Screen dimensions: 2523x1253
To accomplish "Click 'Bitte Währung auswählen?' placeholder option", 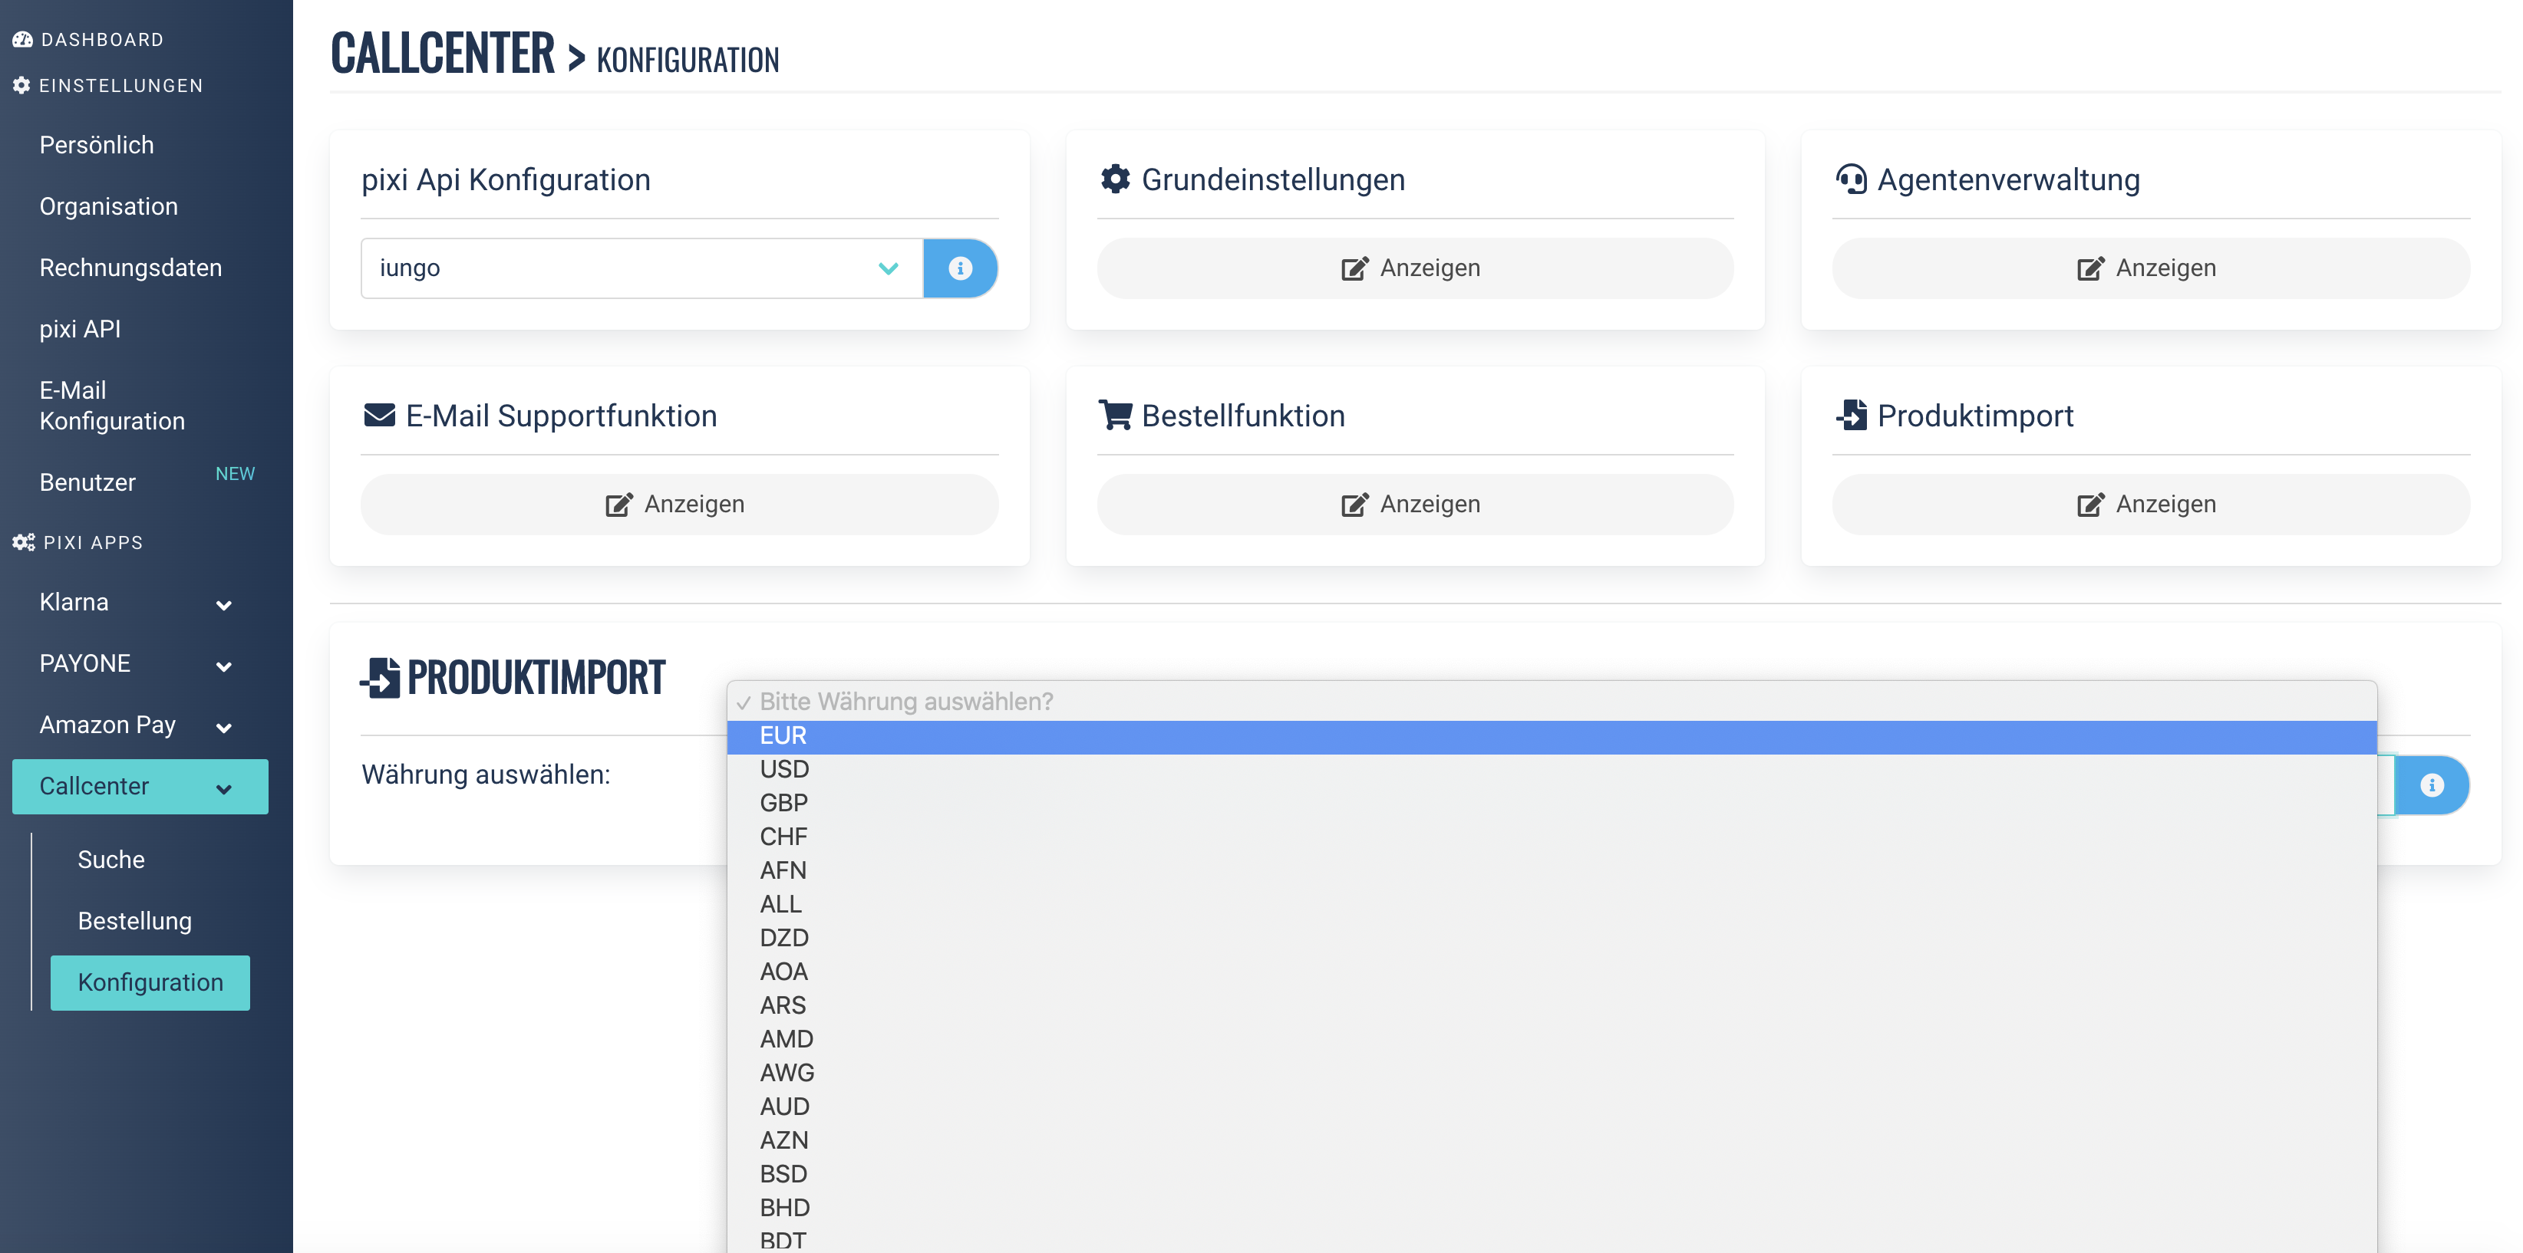I will [x=1552, y=702].
